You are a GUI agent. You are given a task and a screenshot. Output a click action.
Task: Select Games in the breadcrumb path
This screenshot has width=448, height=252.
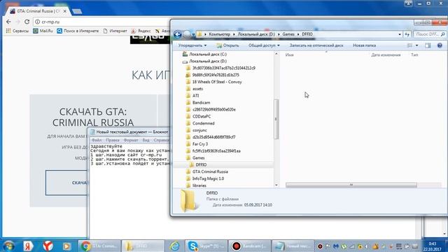(288, 34)
